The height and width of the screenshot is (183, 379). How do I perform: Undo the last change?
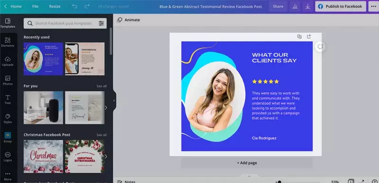(x=75, y=7)
